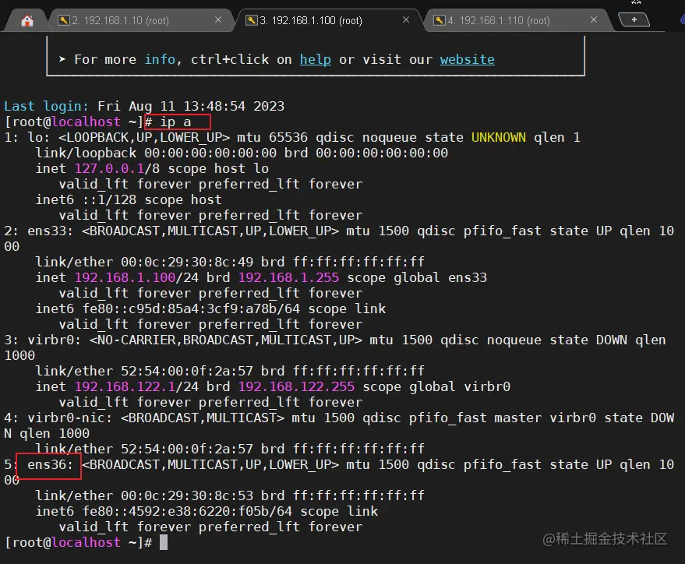The height and width of the screenshot is (564, 685).
Task: Click the IP address 192.168.122.1
Action: point(125,386)
